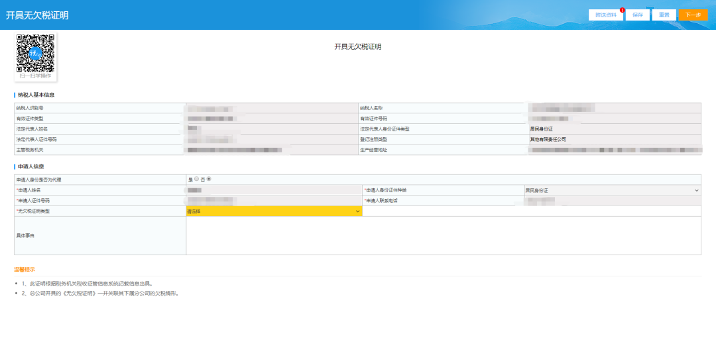Click the 申请人证件号码 input field
The height and width of the screenshot is (344, 716).
(x=273, y=200)
